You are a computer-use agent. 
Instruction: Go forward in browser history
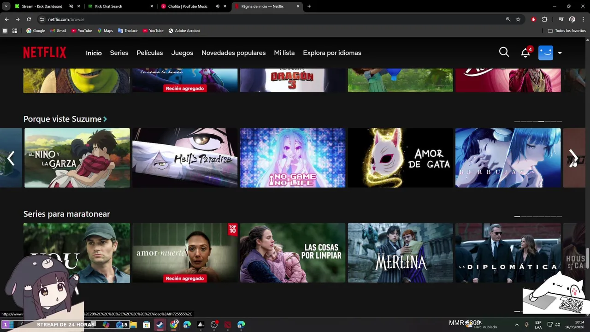[18, 19]
